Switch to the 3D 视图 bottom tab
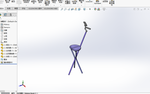 tap(20, 93)
